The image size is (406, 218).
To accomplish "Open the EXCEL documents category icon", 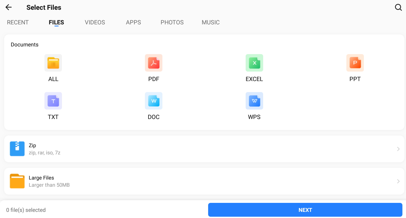I will pos(254,63).
